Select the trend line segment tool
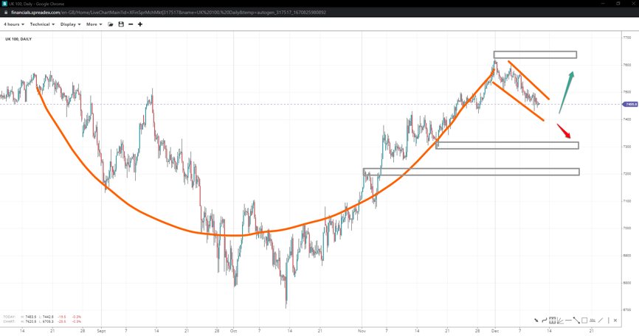The image size is (639, 336). tap(576, 321)
